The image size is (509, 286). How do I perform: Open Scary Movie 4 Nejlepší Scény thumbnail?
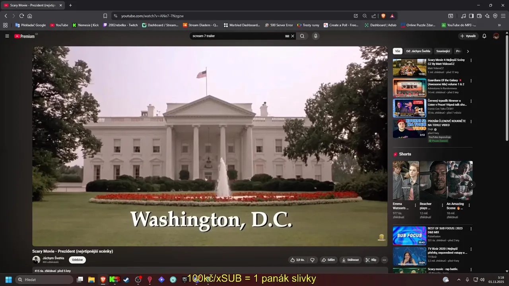409,67
